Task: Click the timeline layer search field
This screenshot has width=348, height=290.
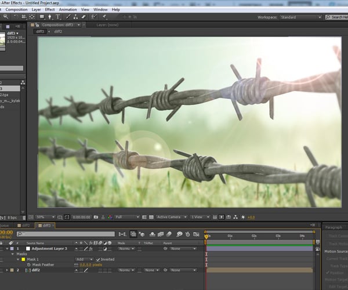Action: 66,234
